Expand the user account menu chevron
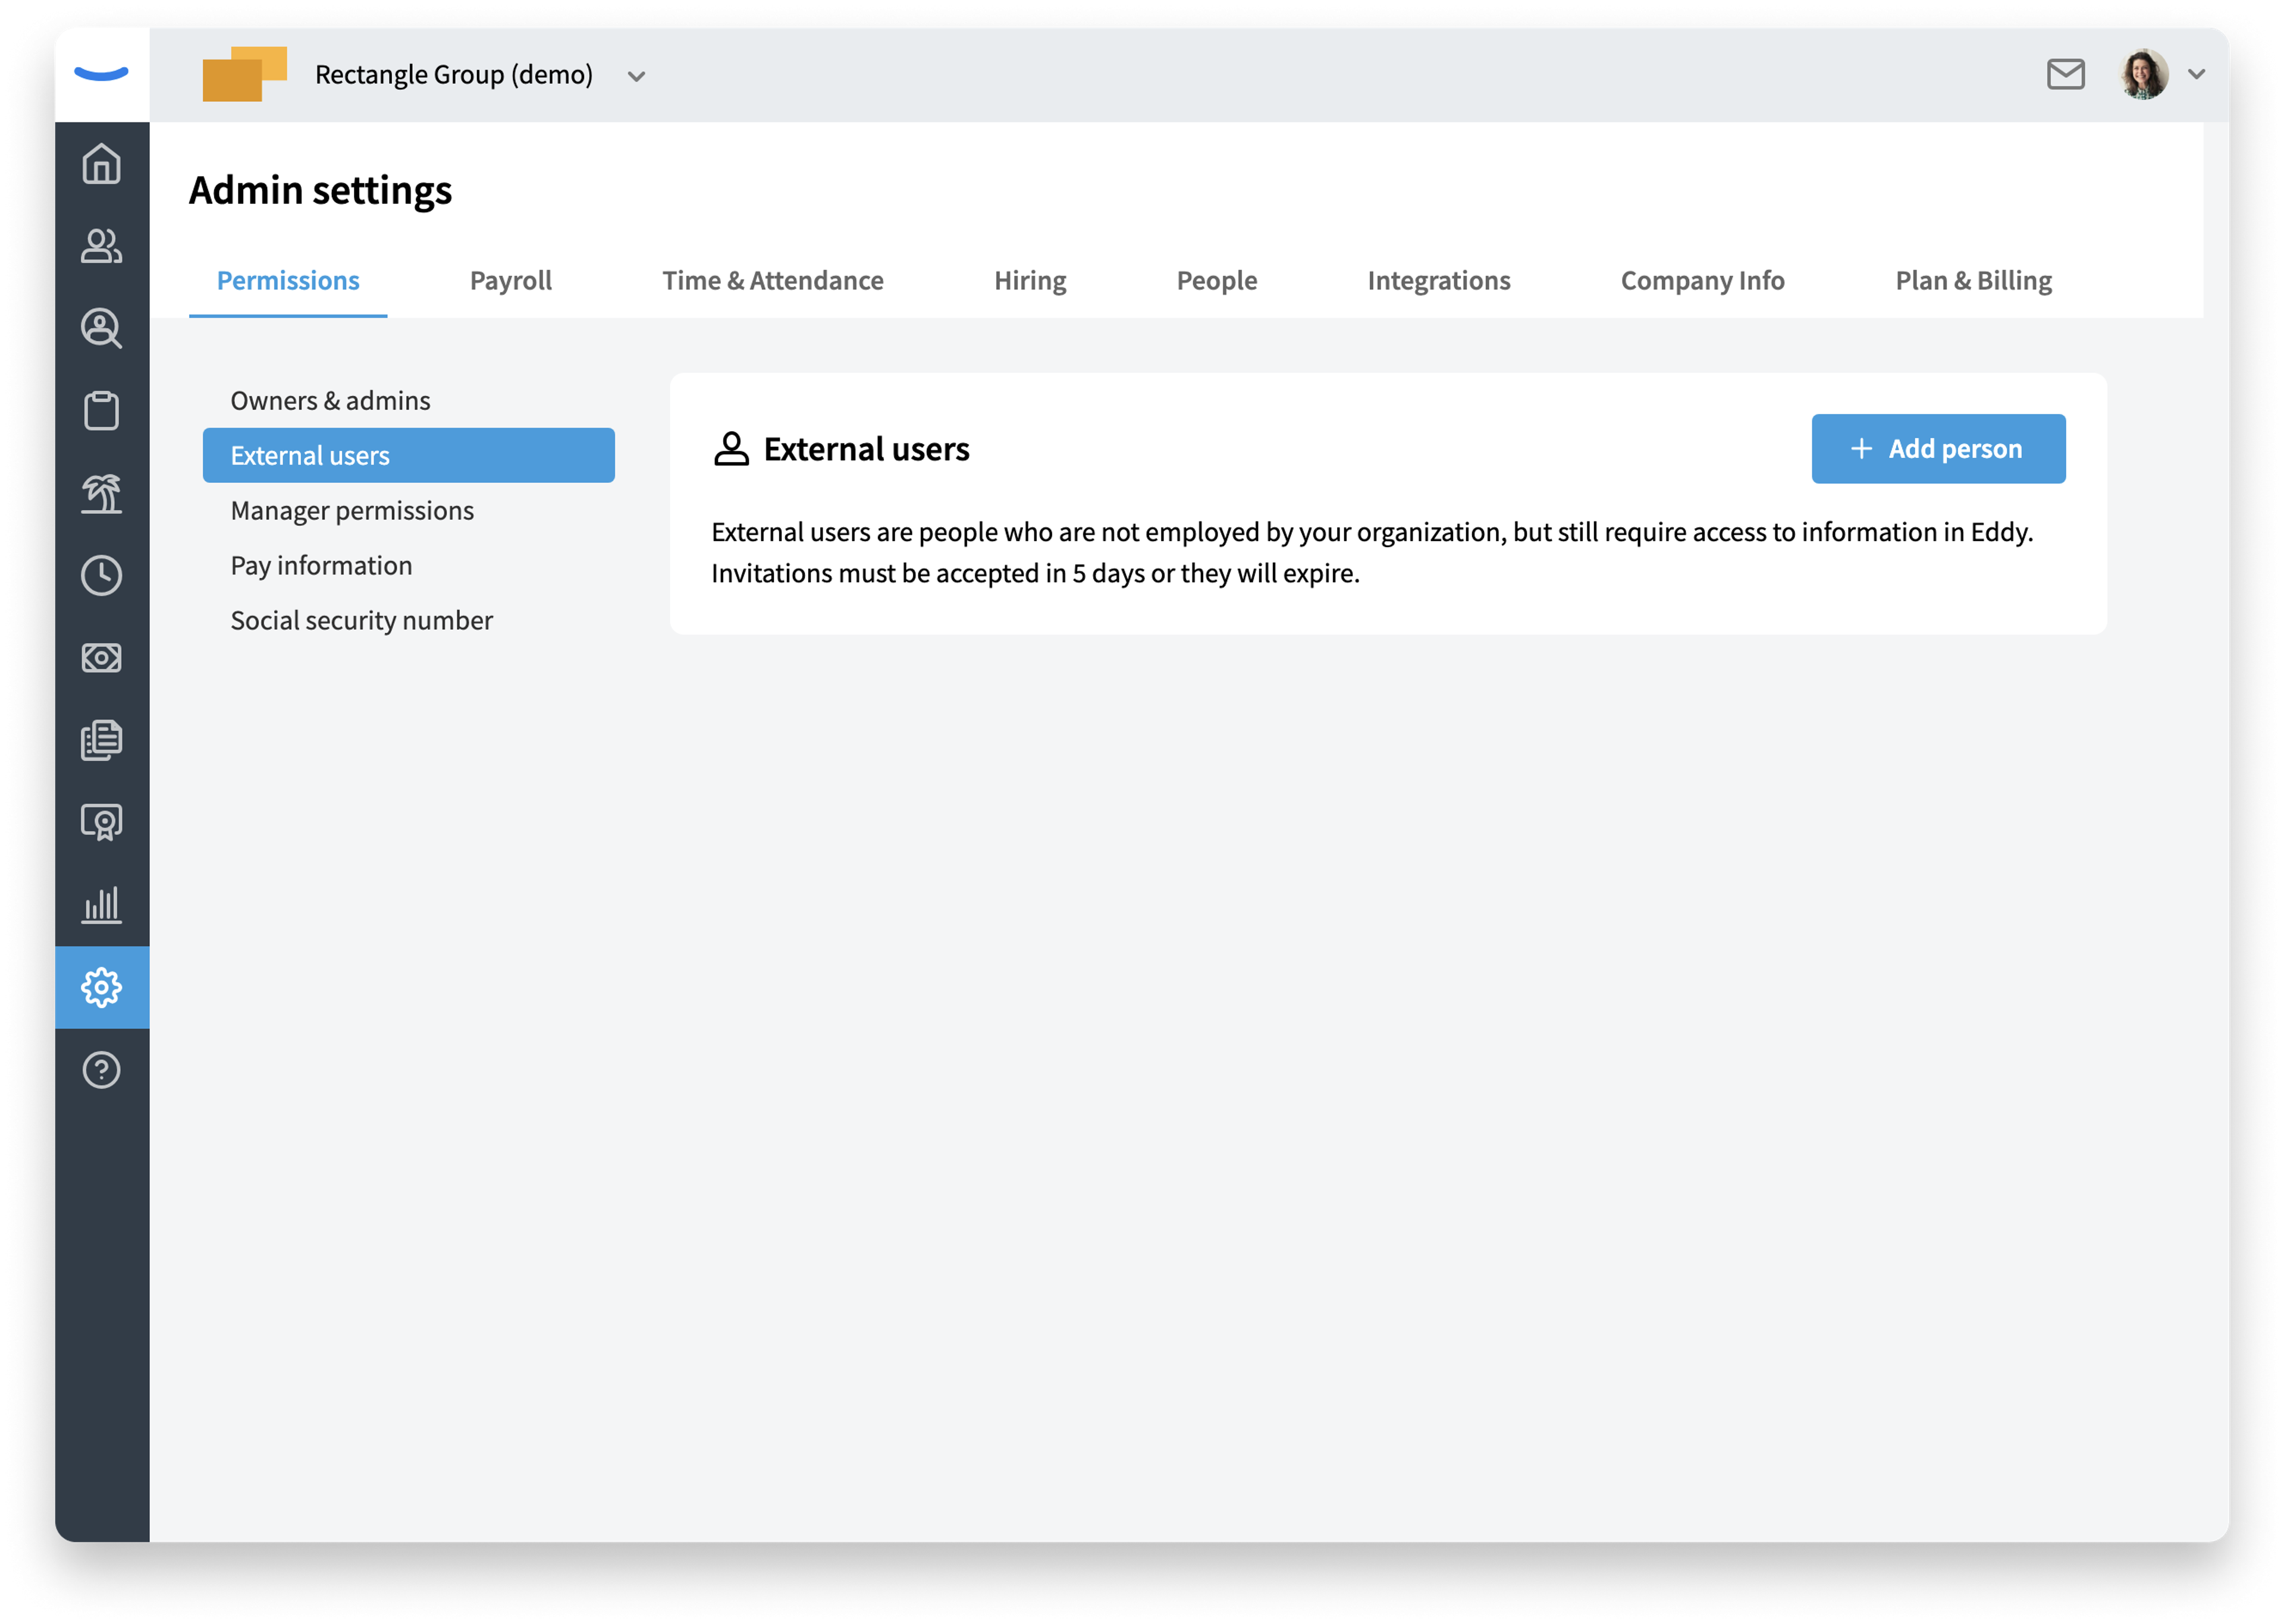The width and height of the screenshot is (2284, 1624). (2196, 74)
